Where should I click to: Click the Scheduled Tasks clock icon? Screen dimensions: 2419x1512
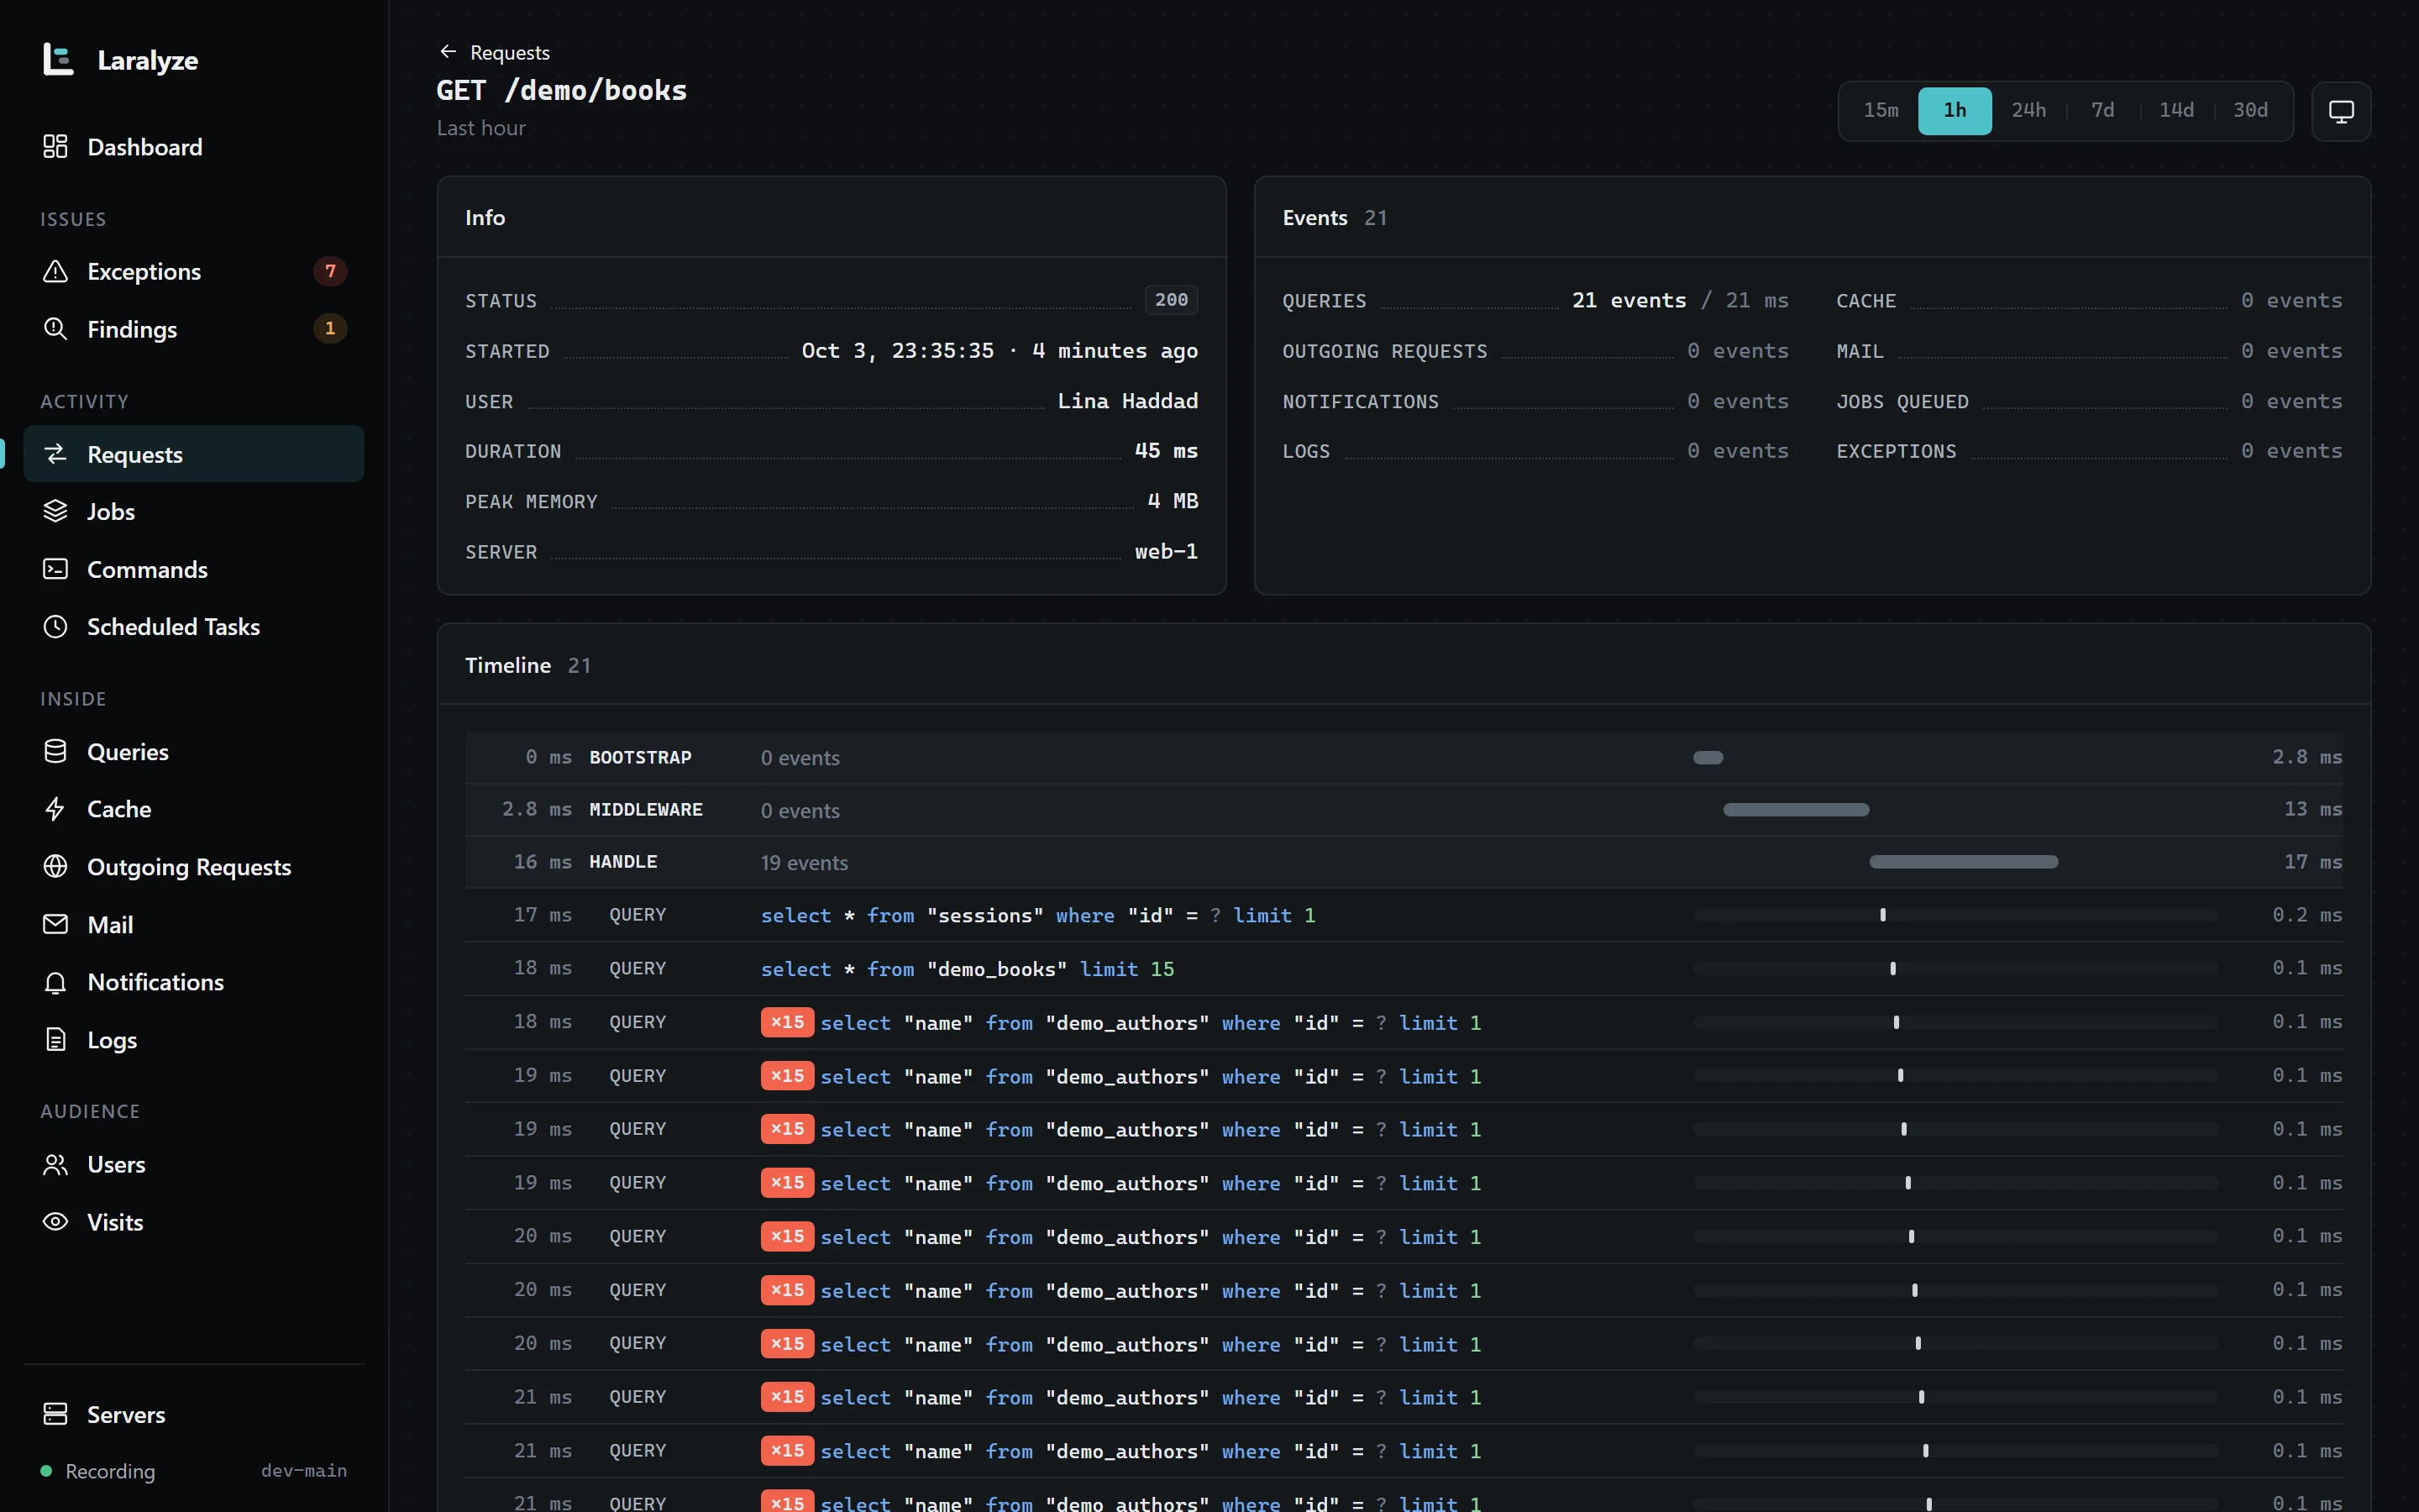tap(55, 627)
